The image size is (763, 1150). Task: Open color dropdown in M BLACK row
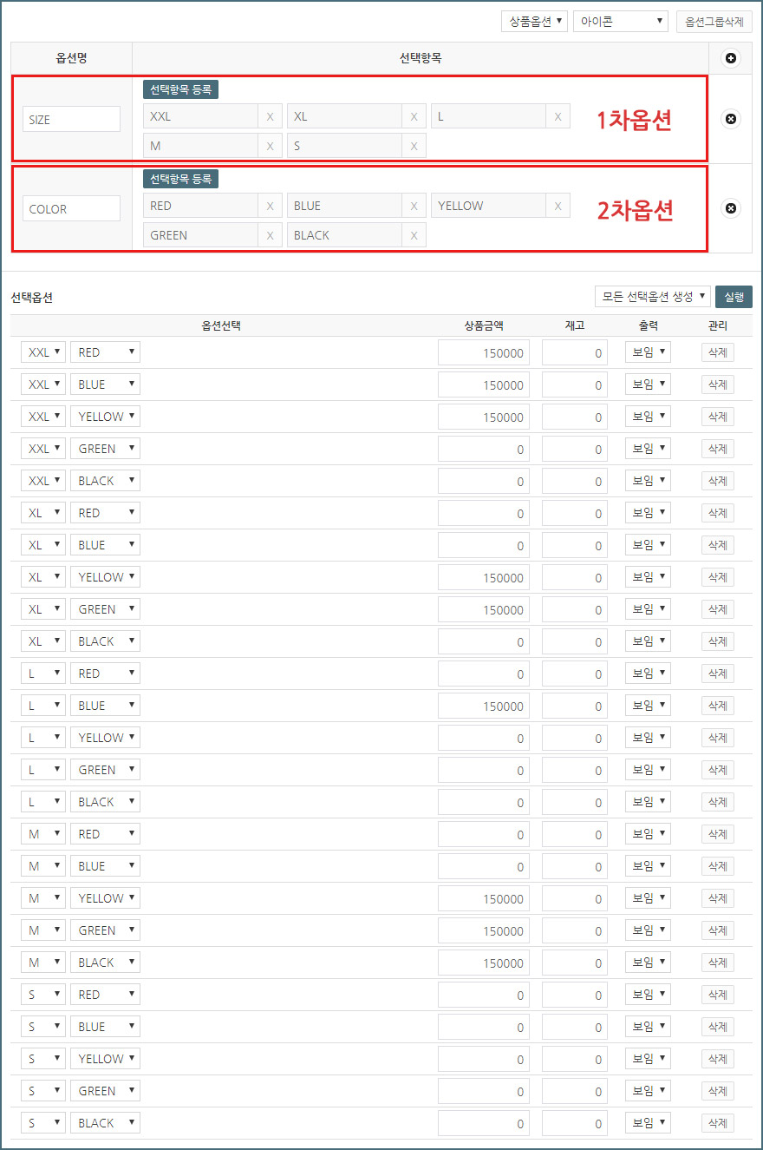pyautogui.click(x=105, y=963)
